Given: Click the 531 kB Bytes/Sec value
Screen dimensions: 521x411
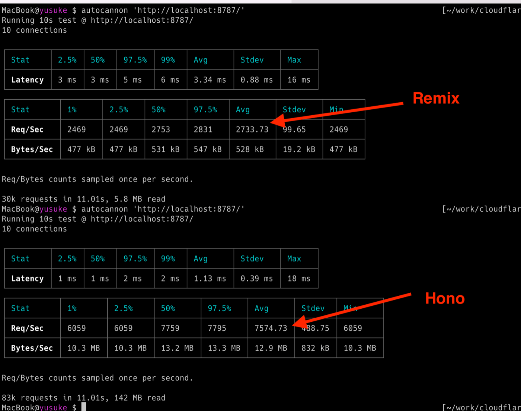Looking at the screenshot, I should (x=166, y=149).
